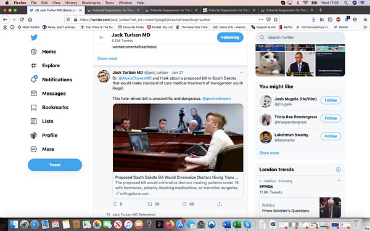The height and width of the screenshot is (231, 370).
Task: Open tweet options chevron on Jan 27 tweet
Action: tap(241, 73)
